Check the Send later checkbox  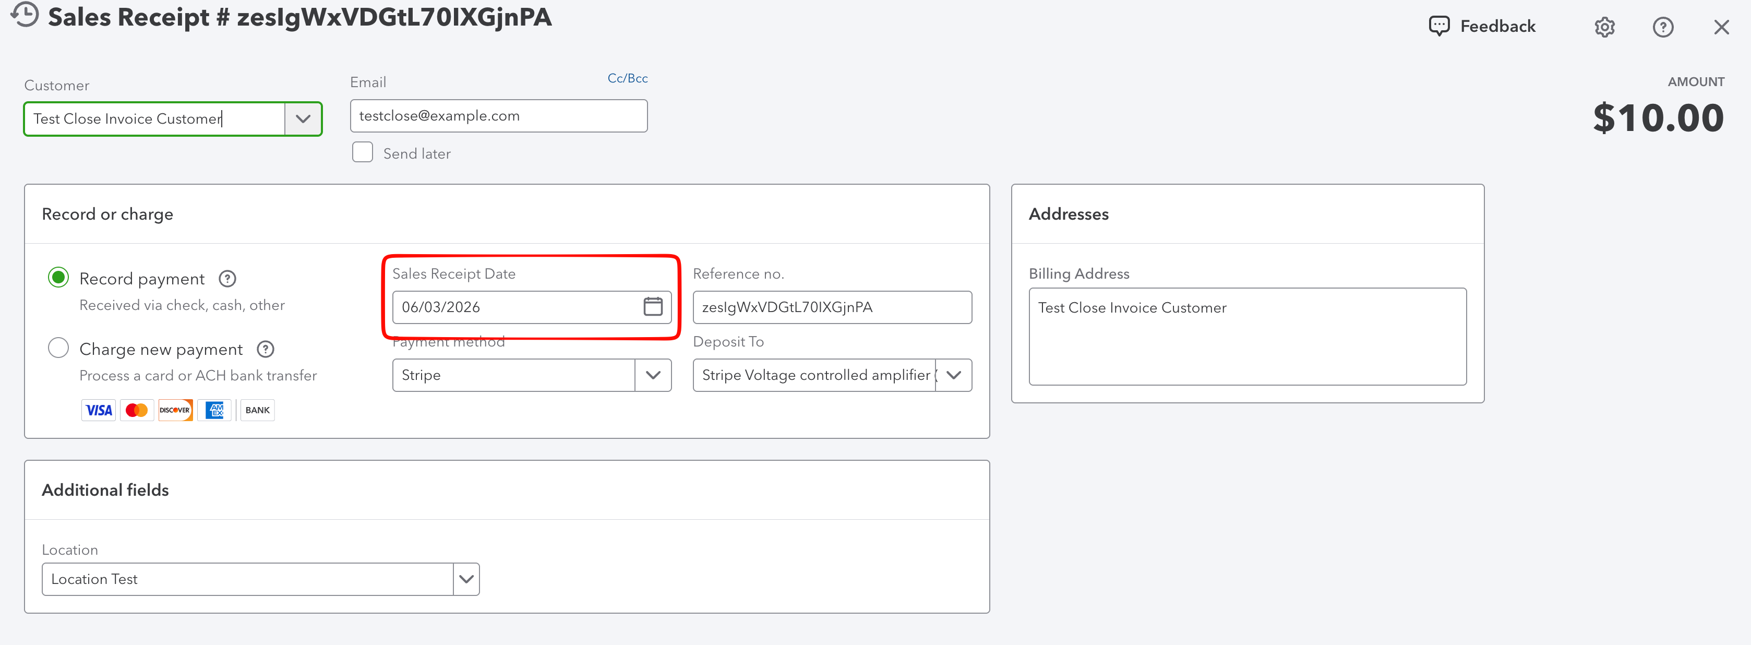[362, 152]
